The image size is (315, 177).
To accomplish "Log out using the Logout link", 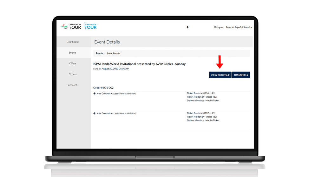I will (219, 27).
